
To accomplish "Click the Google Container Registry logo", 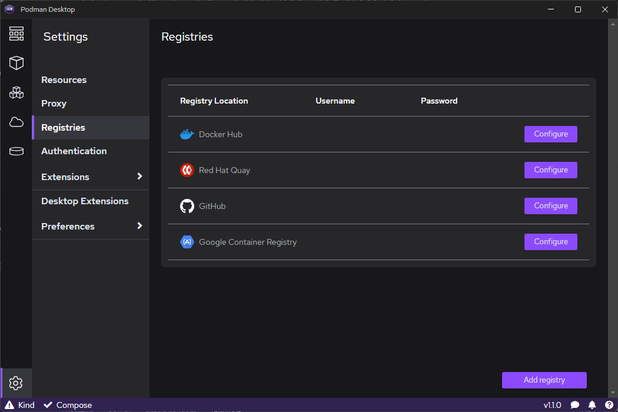I will coord(187,242).
